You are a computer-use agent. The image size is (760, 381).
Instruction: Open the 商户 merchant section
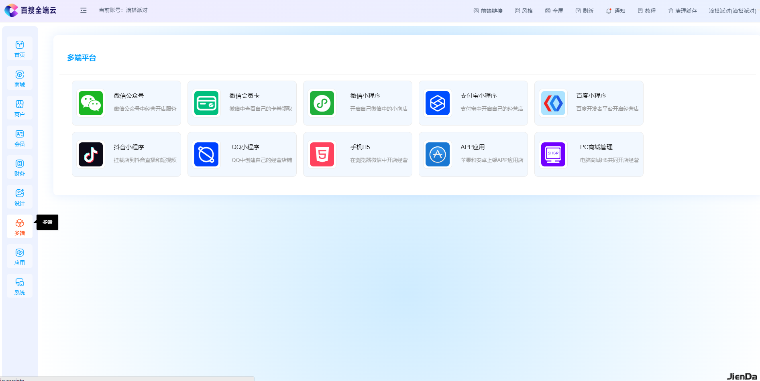click(x=19, y=107)
